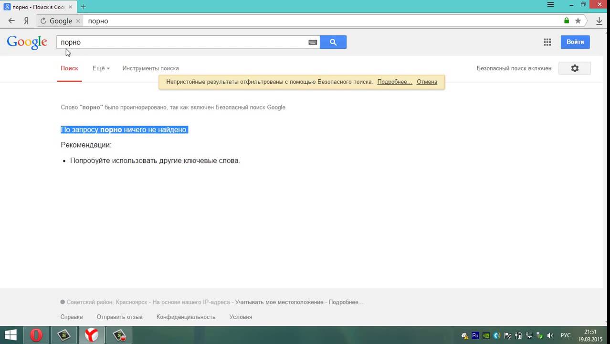Open the Конфиденциальность footer link
The image size is (610, 344).
tap(186, 317)
